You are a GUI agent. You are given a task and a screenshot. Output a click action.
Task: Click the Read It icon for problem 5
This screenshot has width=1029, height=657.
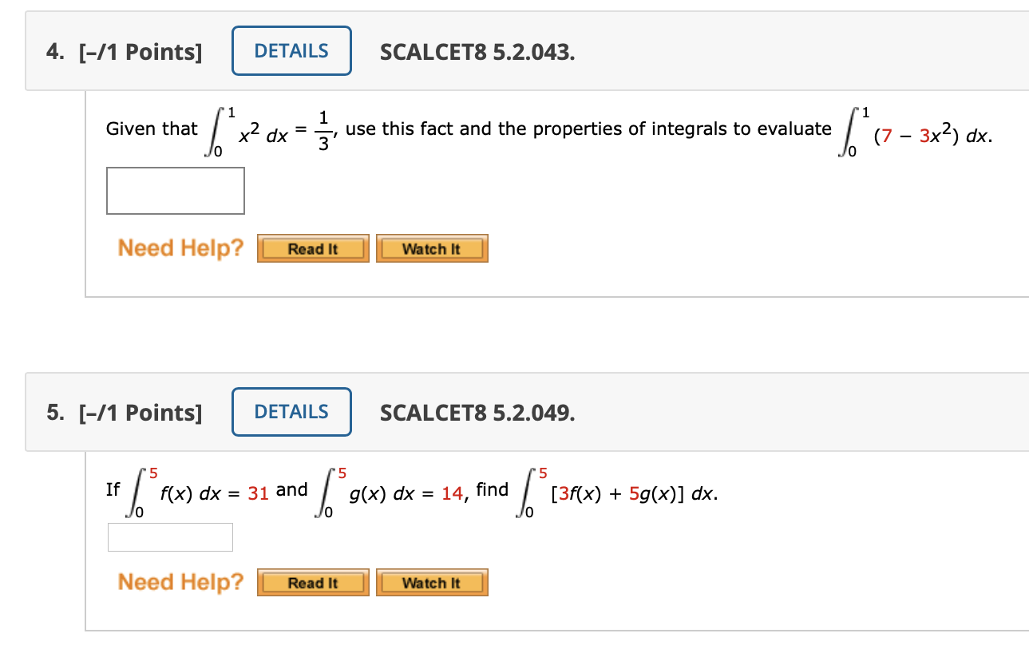(x=312, y=582)
